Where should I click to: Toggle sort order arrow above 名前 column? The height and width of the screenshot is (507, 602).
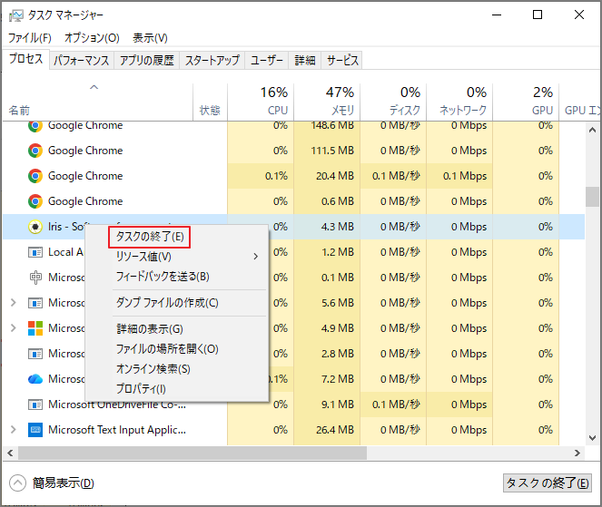[x=94, y=87]
